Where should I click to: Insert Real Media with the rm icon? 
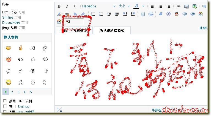(x=193, y=14)
